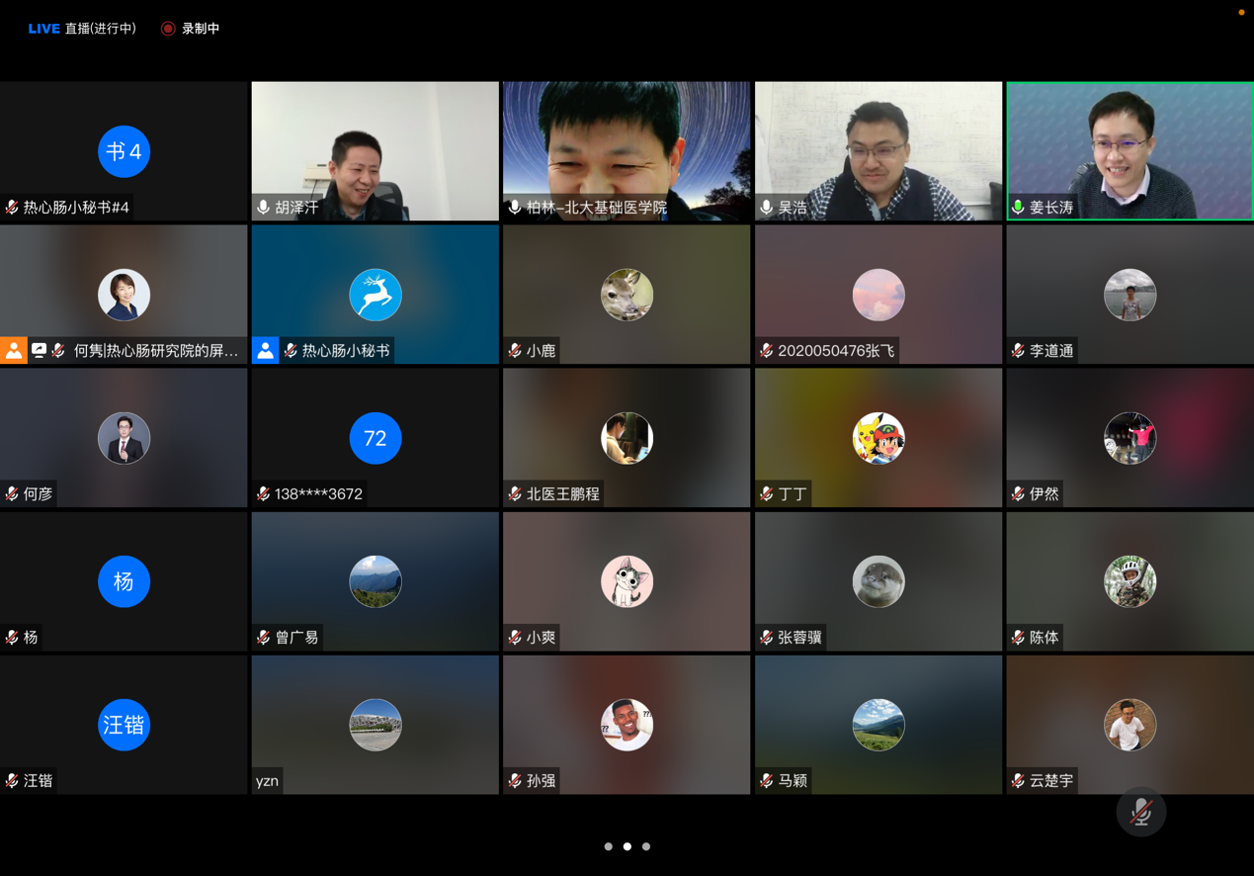Click the muted mic icon beside 丁丁

click(767, 493)
